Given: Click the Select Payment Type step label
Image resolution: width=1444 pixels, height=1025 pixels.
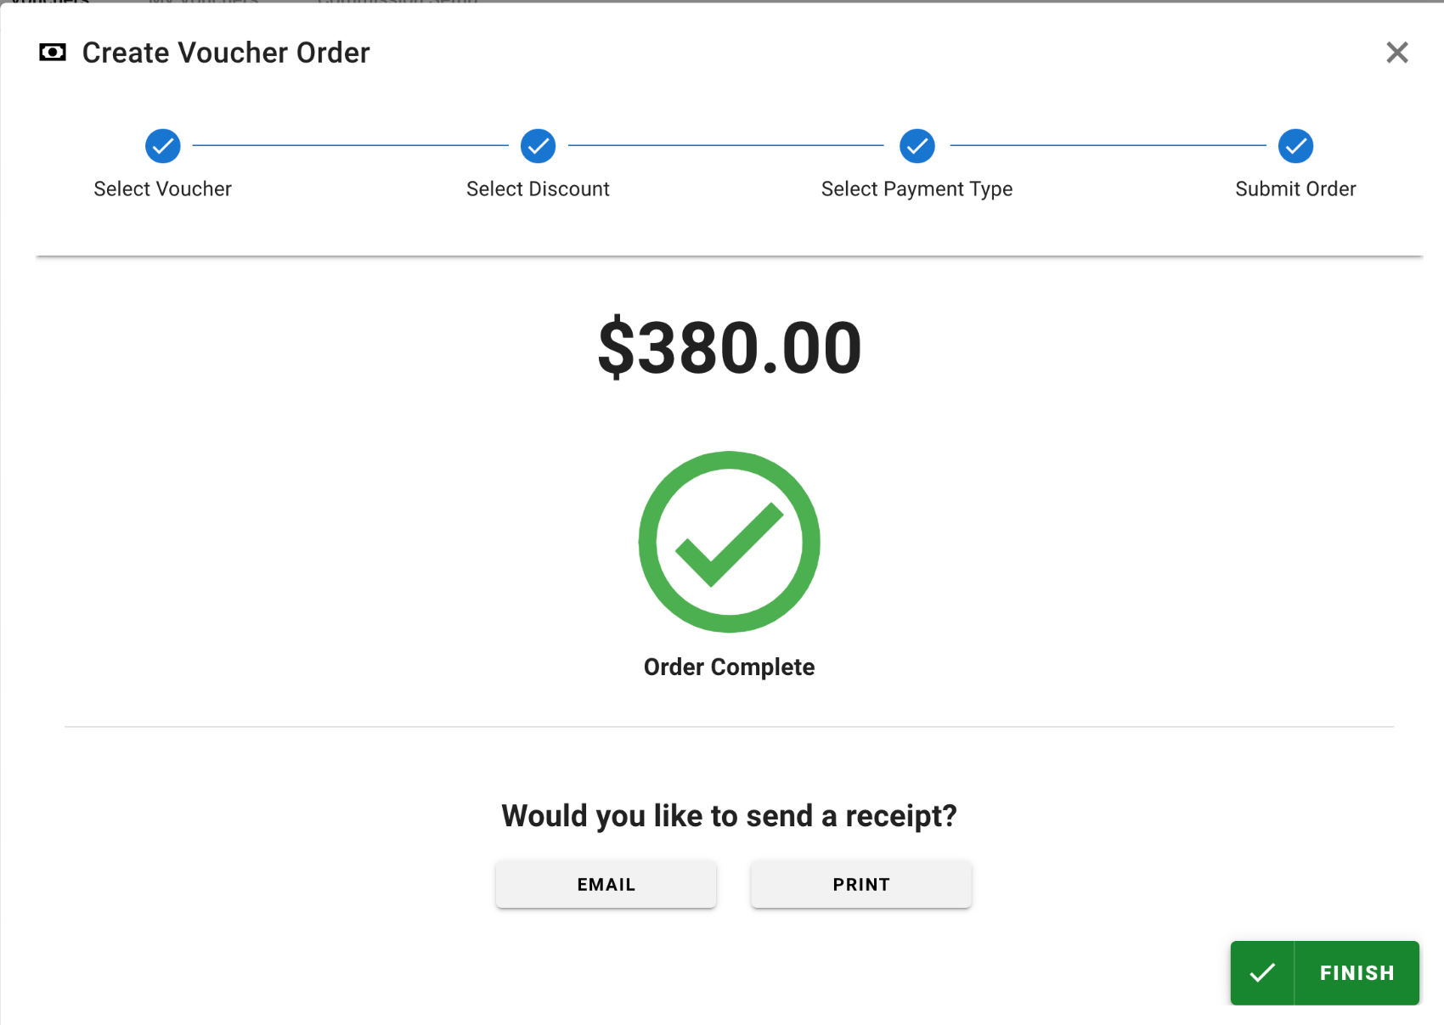Looking at the screenshot, I should click(917, 189).
